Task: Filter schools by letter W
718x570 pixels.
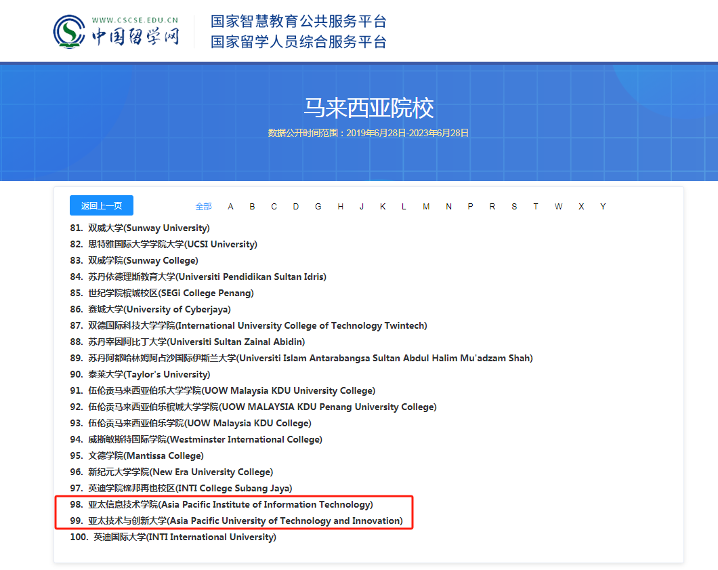Action: coord(558,207)
